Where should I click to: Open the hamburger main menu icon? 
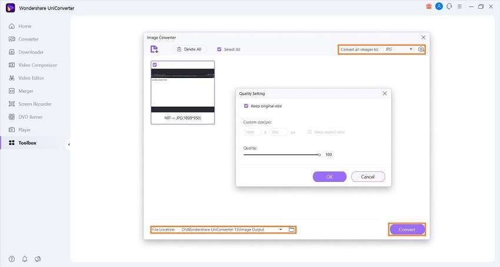(x=459, y=6)
